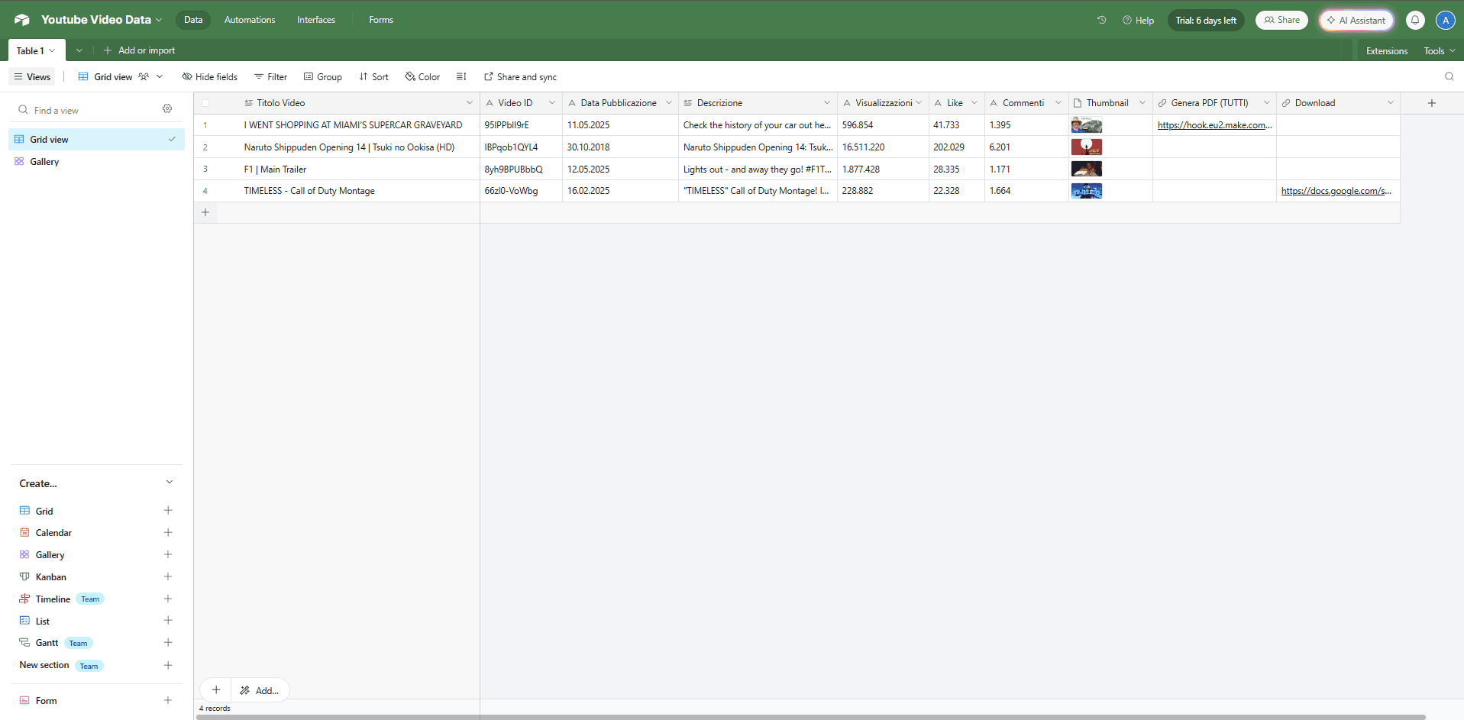Open thumbnail of TIMELESS Call of Duty row
Viewport: 1464px width, 720px height.
[1086, 191]
